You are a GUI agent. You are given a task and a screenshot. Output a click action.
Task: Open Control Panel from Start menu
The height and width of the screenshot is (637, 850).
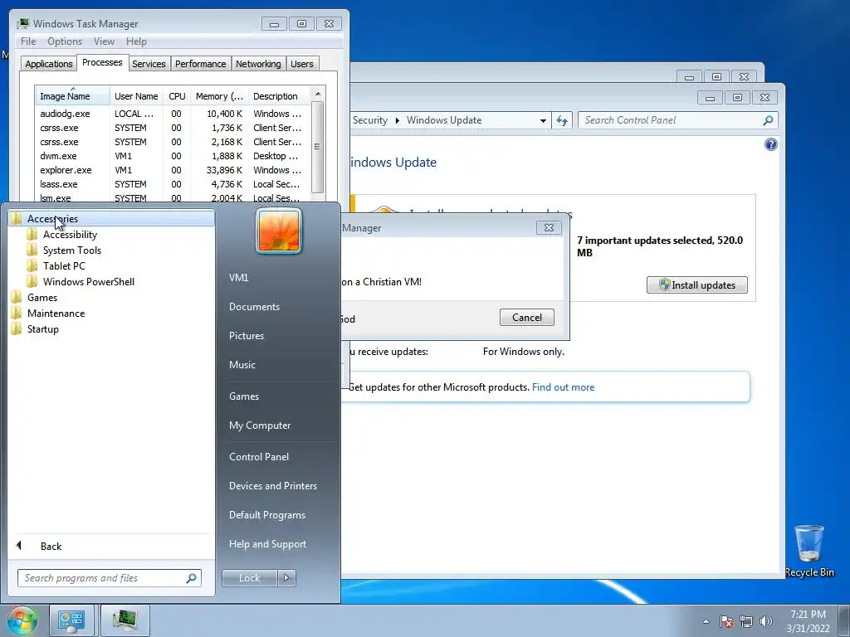click(259, 457)
